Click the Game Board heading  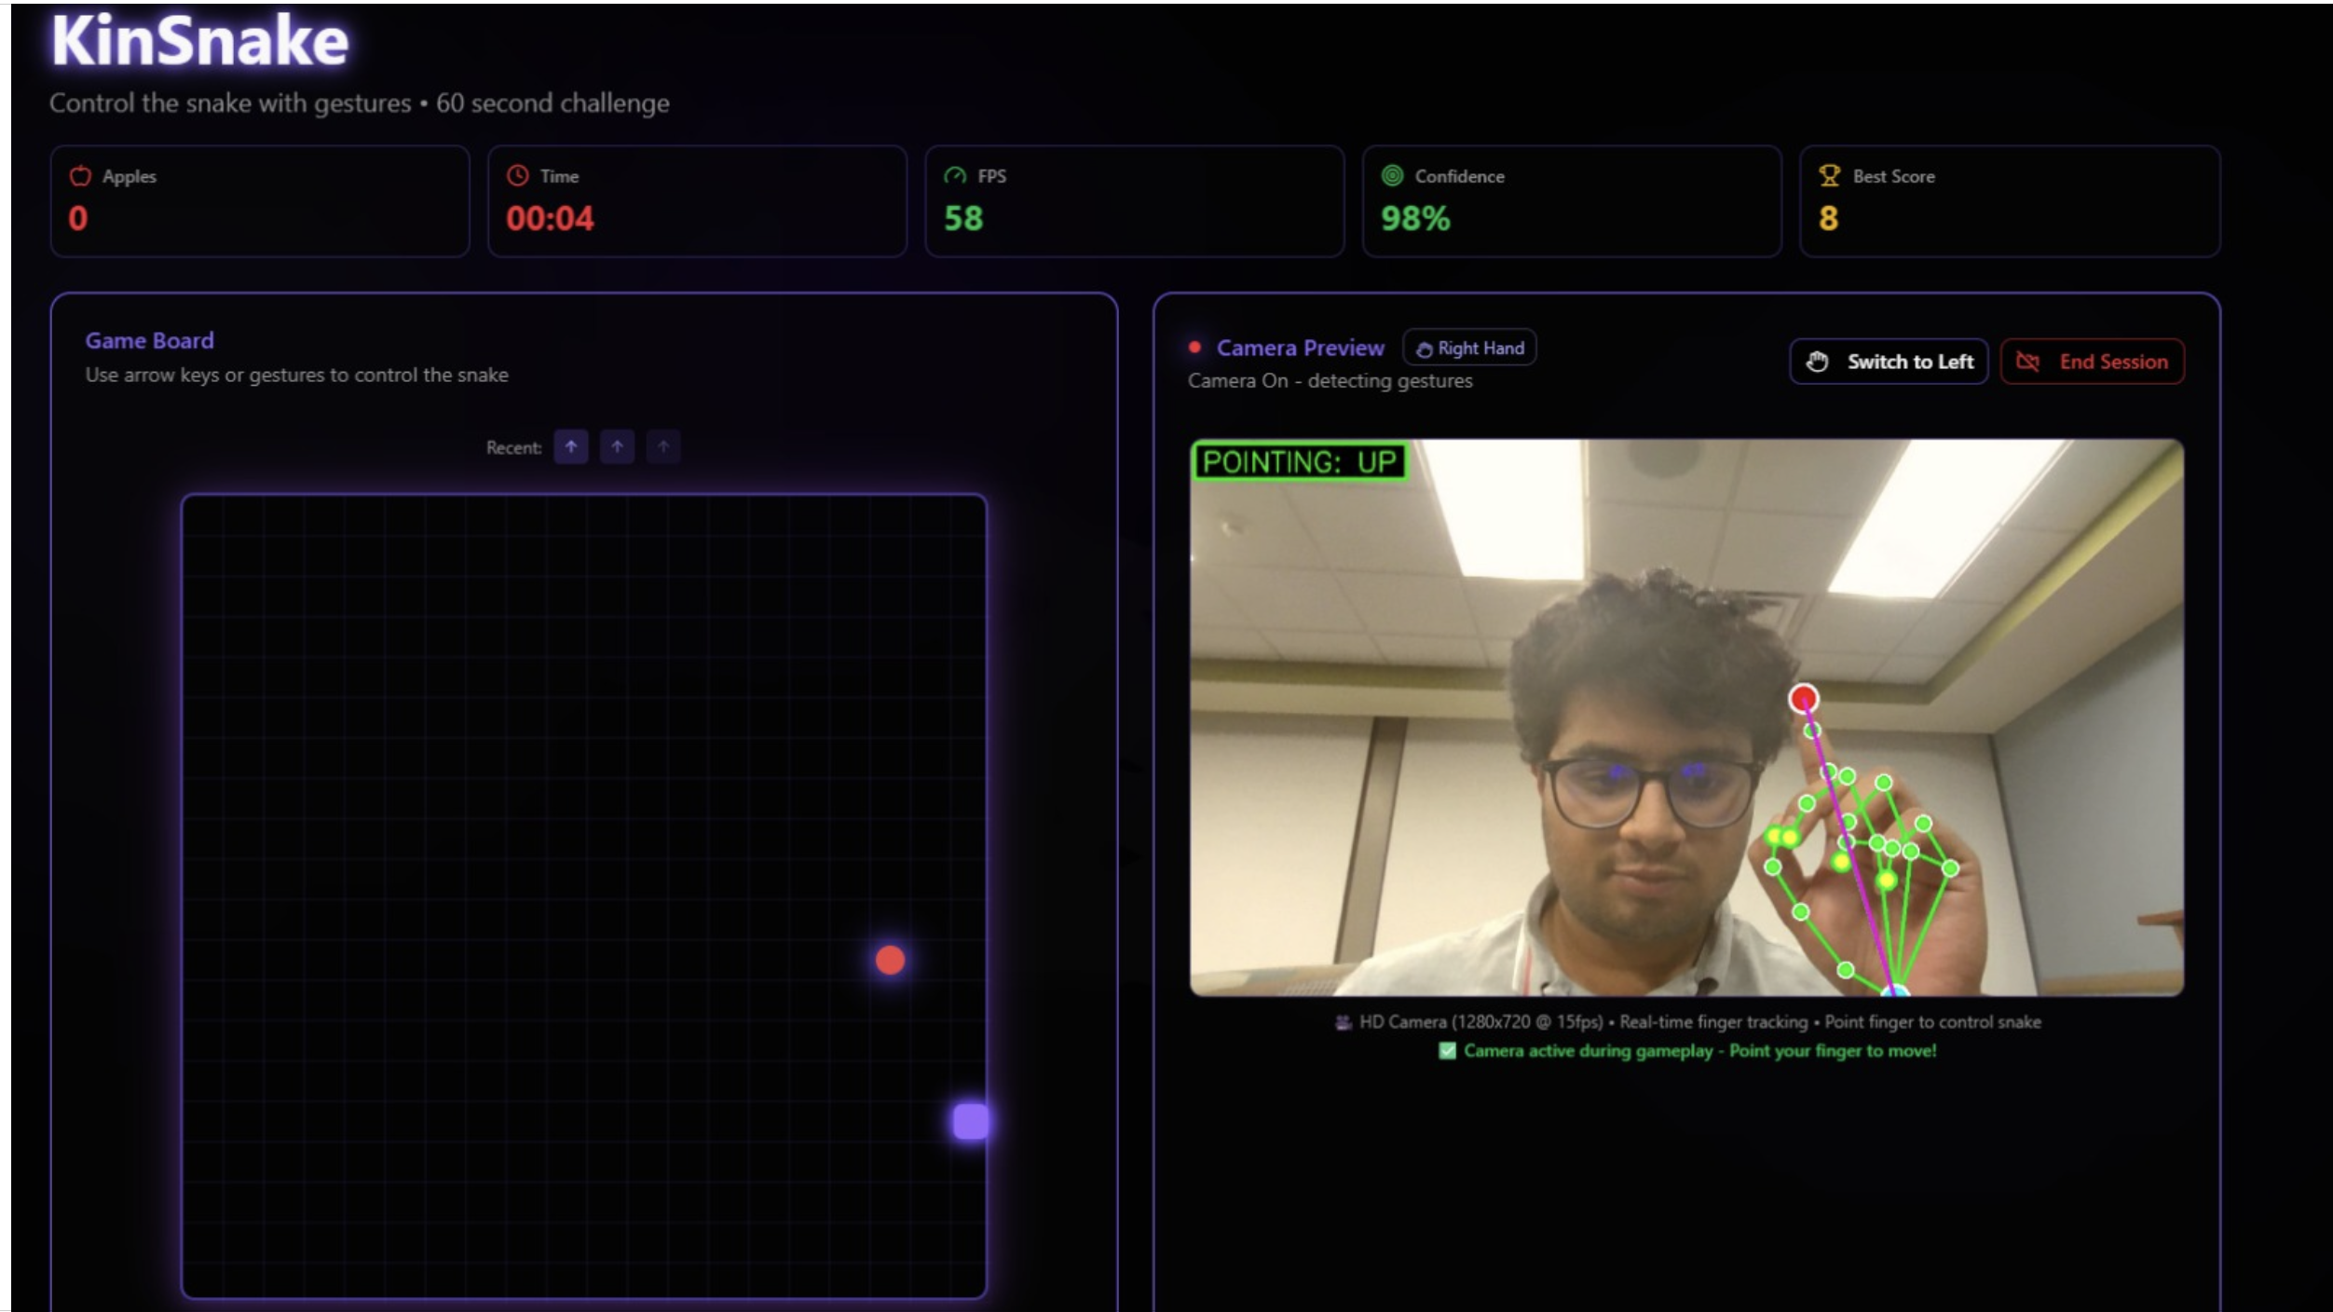(149, 341)
